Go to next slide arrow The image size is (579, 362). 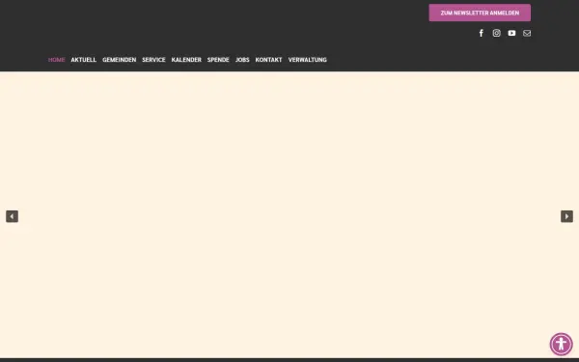[566, 216]
